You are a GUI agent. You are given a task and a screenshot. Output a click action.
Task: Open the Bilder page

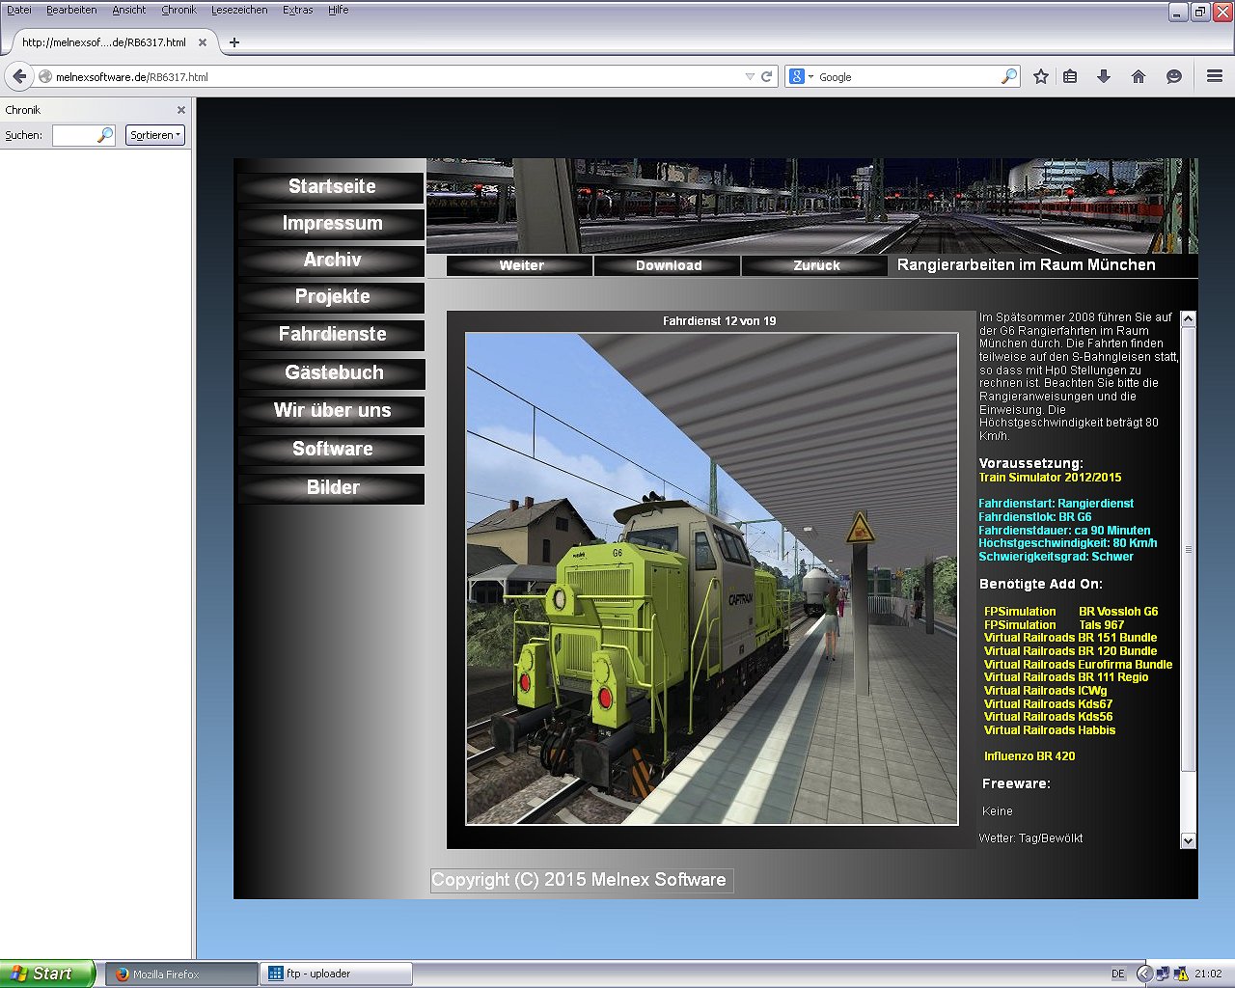[x=332, y=488]
